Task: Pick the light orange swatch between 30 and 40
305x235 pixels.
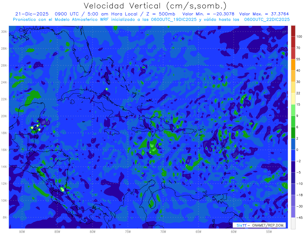Action: [293, 76]
